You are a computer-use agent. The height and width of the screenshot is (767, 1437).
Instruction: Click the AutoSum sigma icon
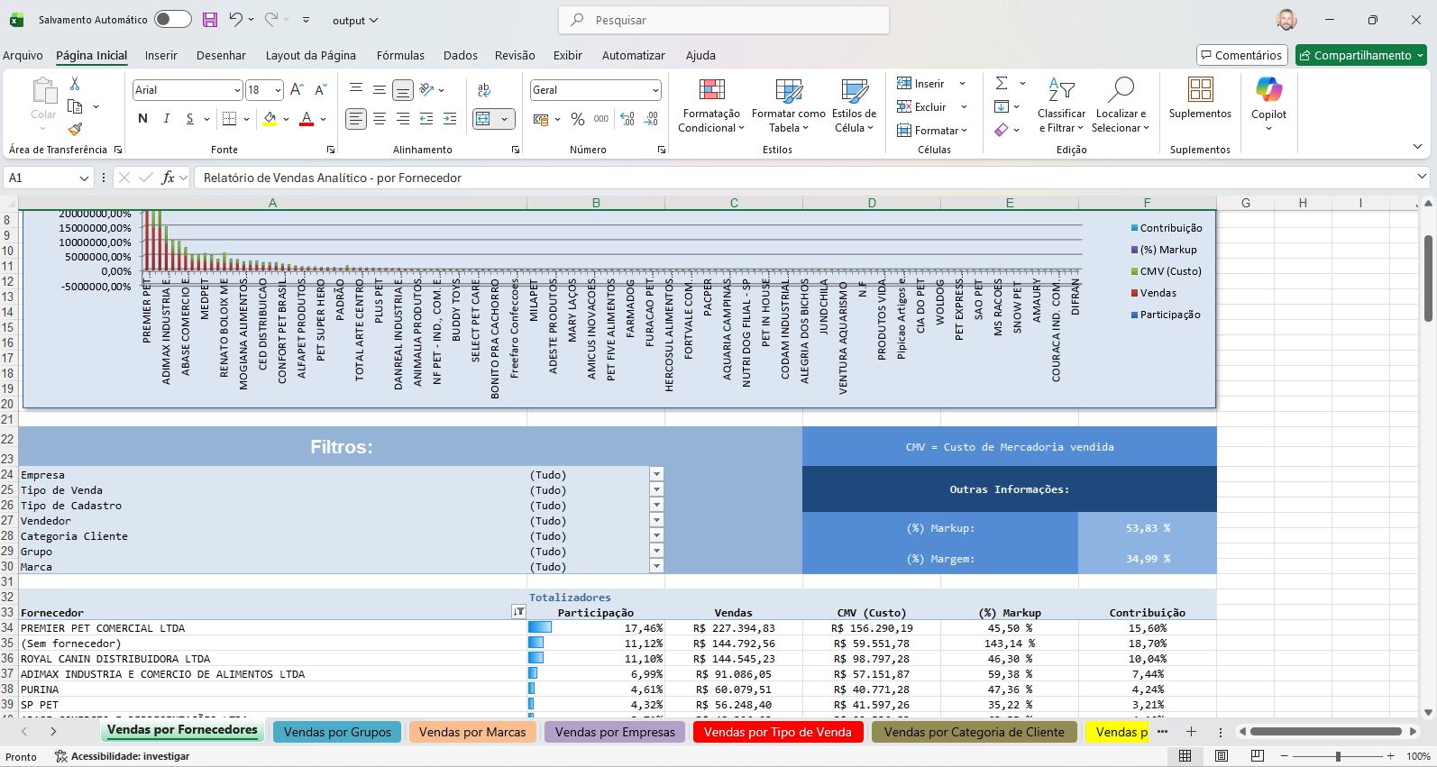pyautogui.click(x=1002, y=83)
